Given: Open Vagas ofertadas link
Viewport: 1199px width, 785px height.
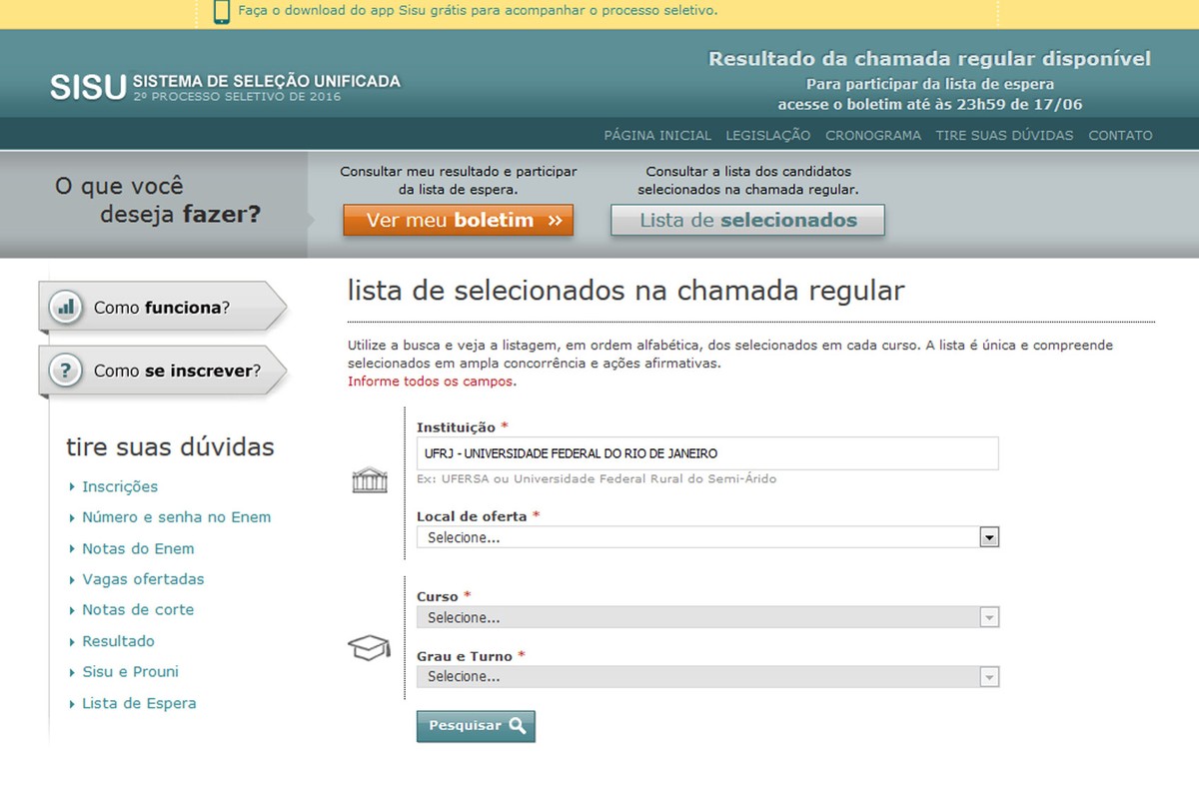Looking at the screenshot, I should click(x=143, y=579).
